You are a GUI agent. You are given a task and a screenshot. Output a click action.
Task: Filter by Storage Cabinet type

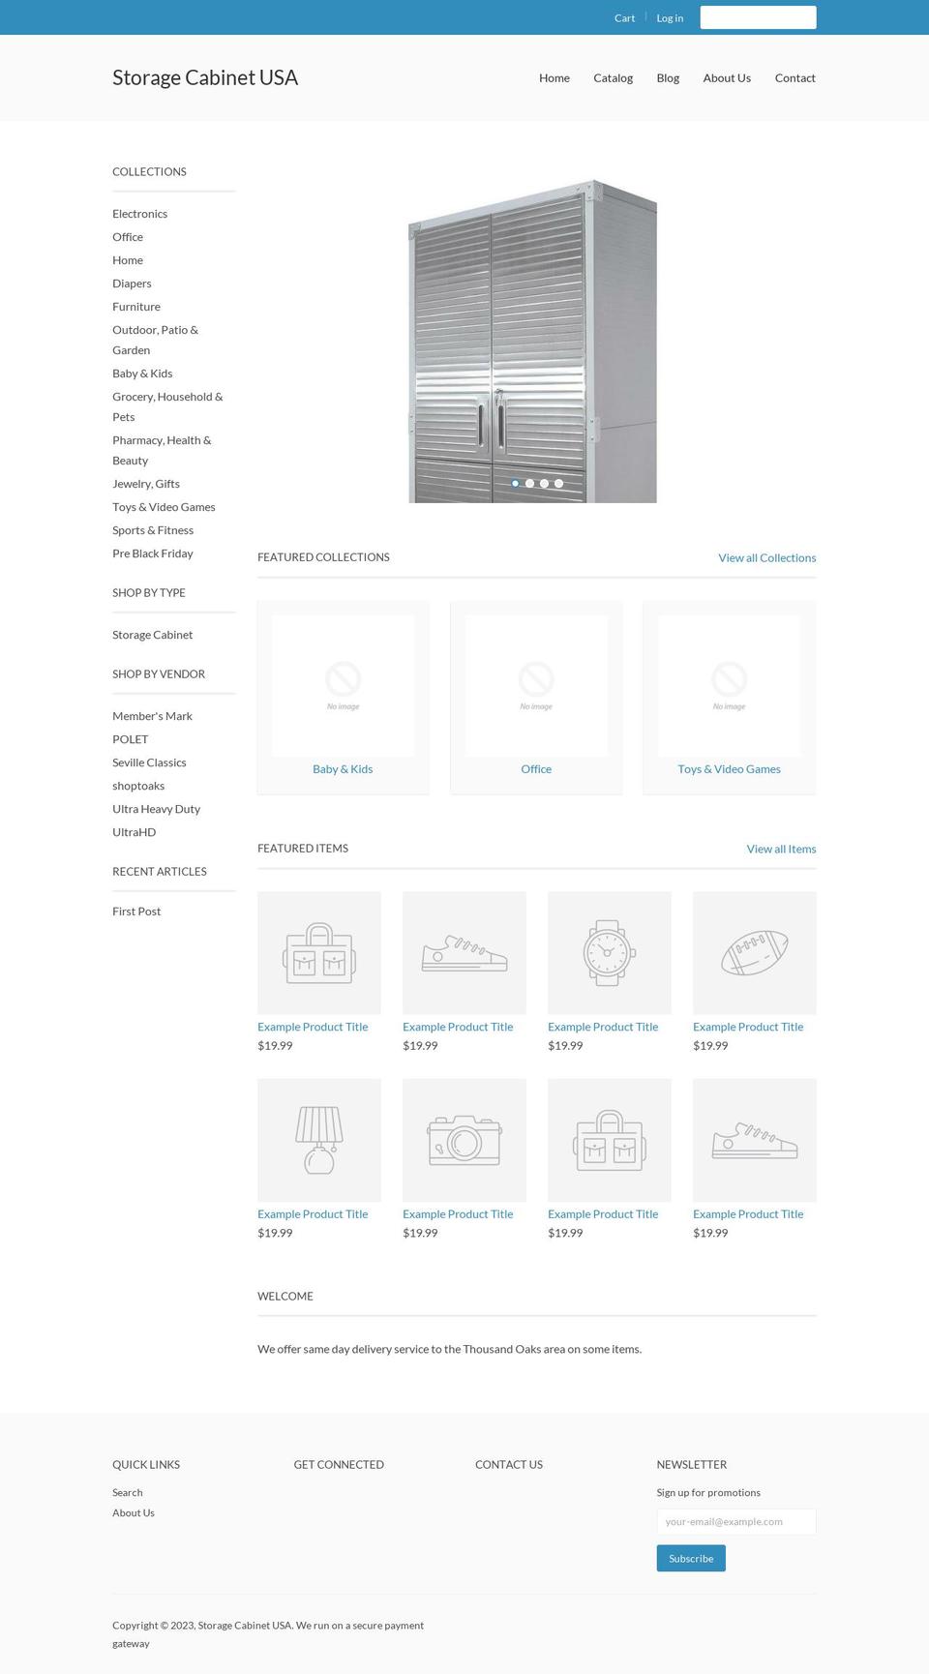click(x=152, y=635)
